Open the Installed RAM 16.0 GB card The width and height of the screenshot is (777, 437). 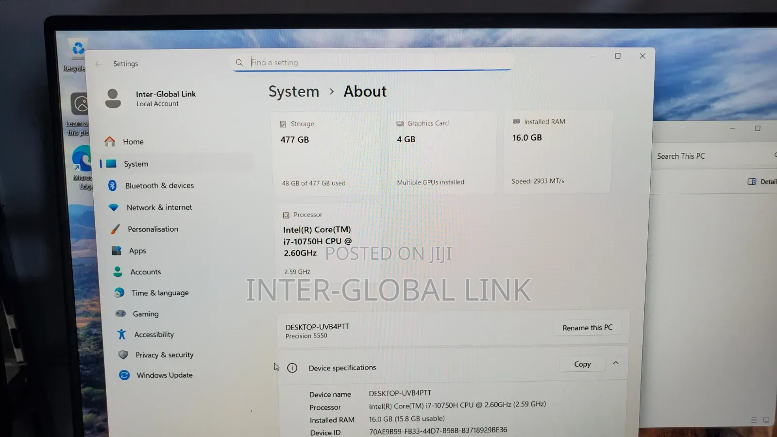click(557, 151)
